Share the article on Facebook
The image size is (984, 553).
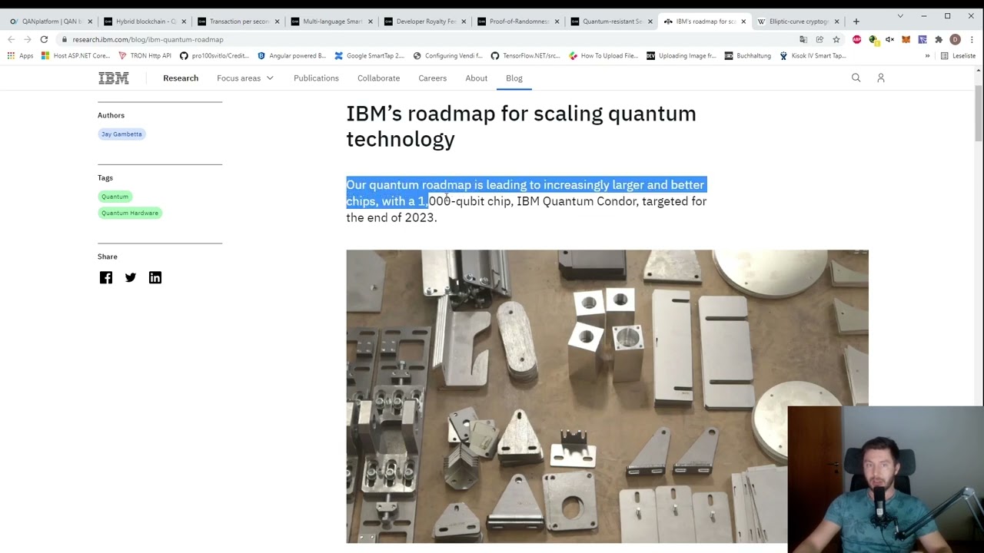click(x=106, y=277)
